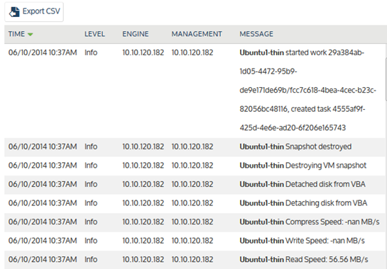Sort by the MESSAGE column header
Screen dimensions: 387x269
tap(256, 34)
